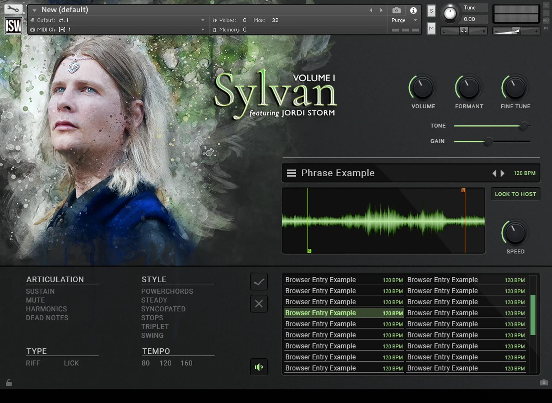Adjust the SPEED knob
Viewport: 552px width, 403px height.
pos(515,233)
